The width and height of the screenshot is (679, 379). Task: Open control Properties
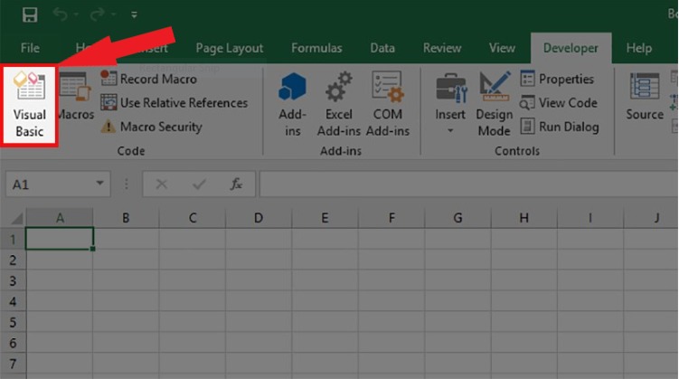tap(557, 79)
